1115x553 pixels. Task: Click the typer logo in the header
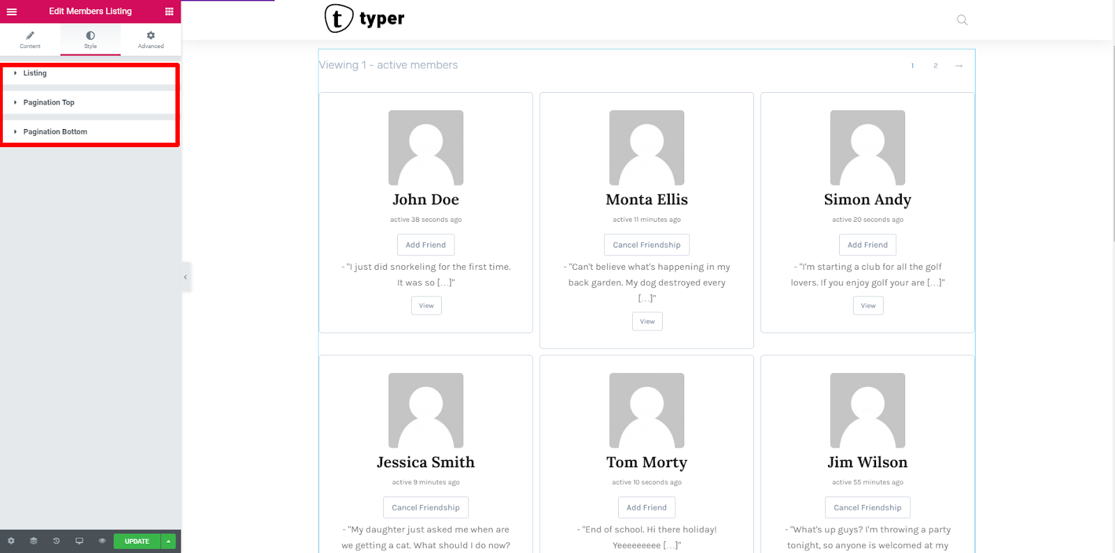[x=364, y=19]
